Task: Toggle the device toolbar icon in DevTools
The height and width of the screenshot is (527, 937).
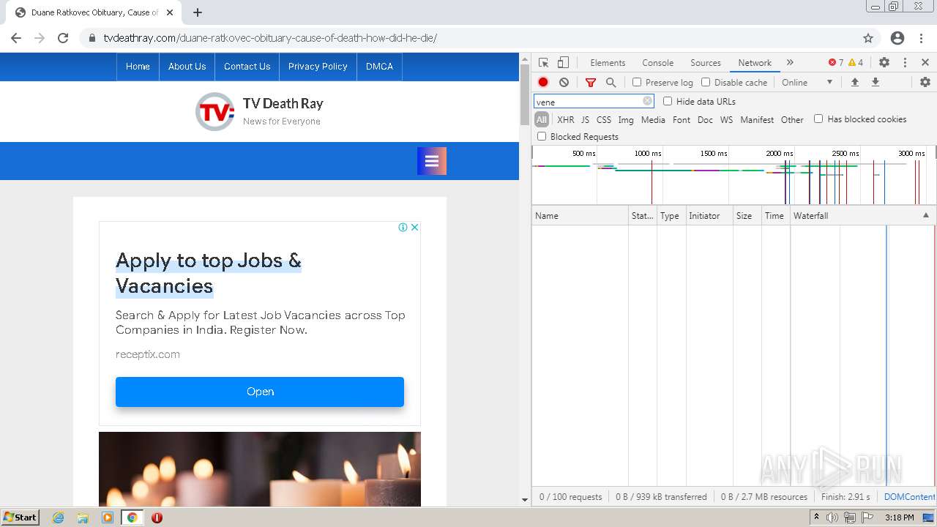Action: click(563, 63)
